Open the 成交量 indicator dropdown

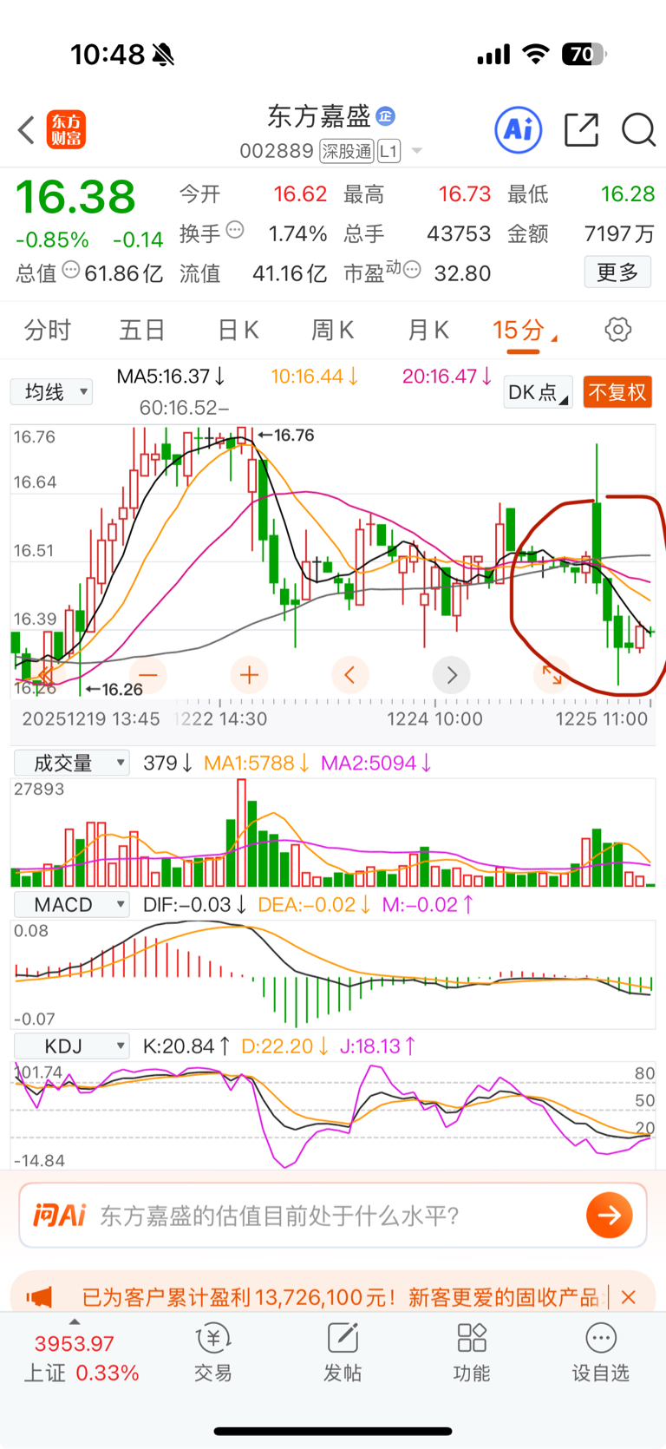point(72,763)
